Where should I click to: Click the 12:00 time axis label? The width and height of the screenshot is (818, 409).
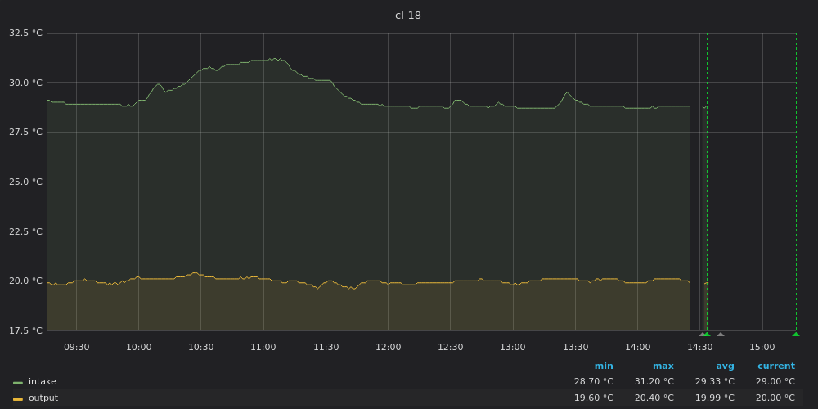pyautogui.click(x=388, y=347)
